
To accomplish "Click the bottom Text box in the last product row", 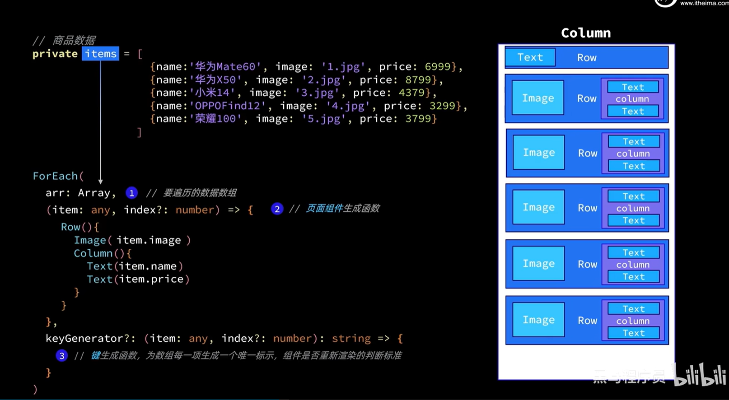I will coord(633,333).
